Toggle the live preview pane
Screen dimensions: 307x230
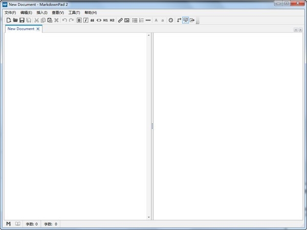(185, 20)
